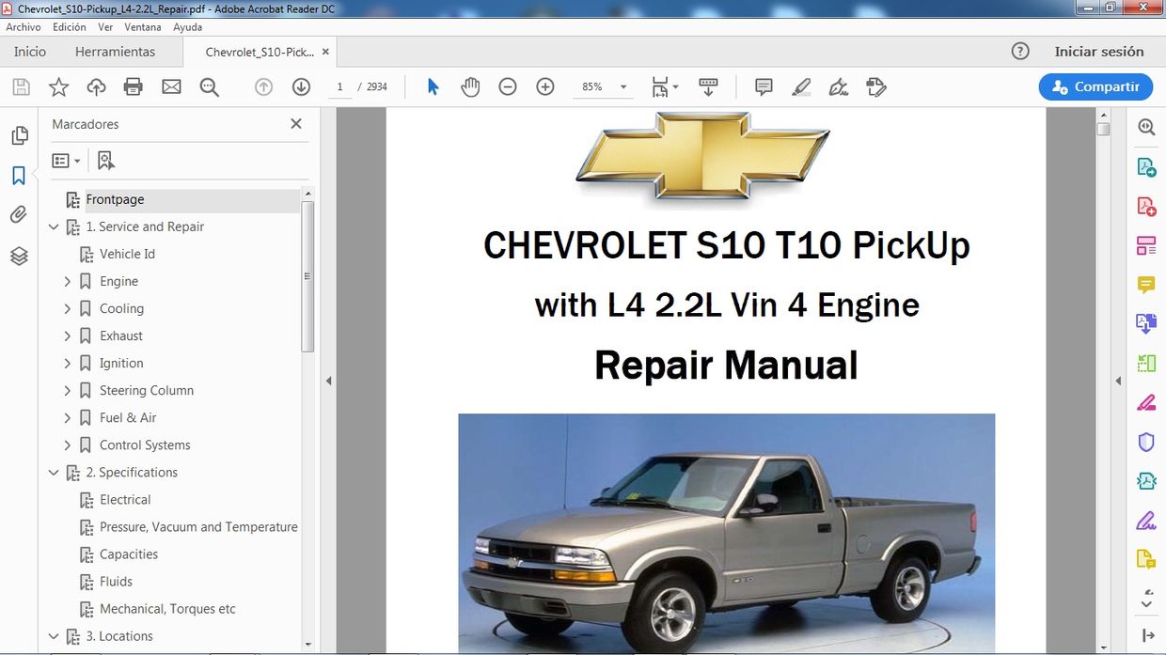Switch to the Herramientas tab
This screenshot has width=1166, height=655.
pyautogui.click(x=117, y=52)
